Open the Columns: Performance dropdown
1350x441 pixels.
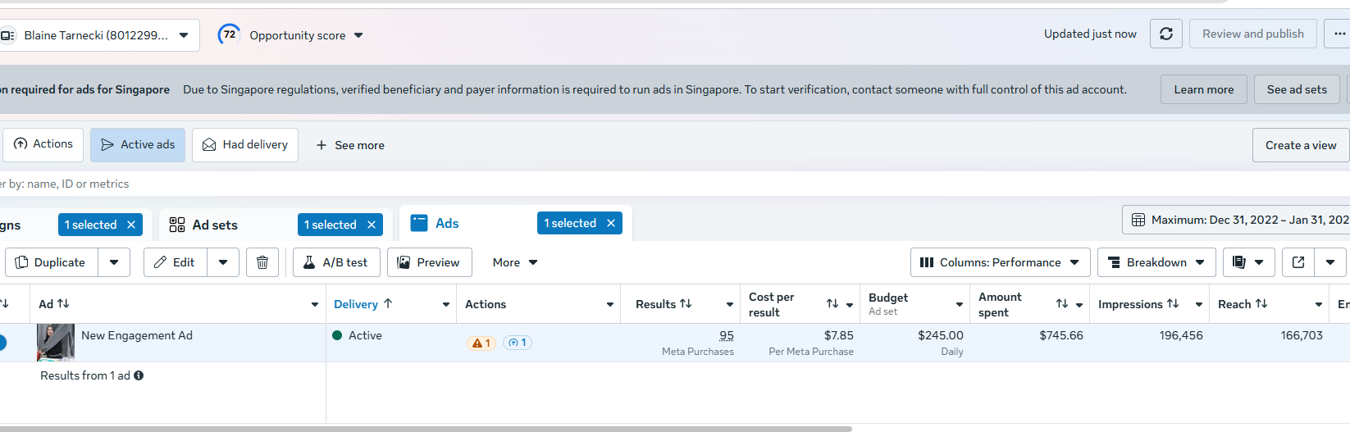tap(1000, 262)
